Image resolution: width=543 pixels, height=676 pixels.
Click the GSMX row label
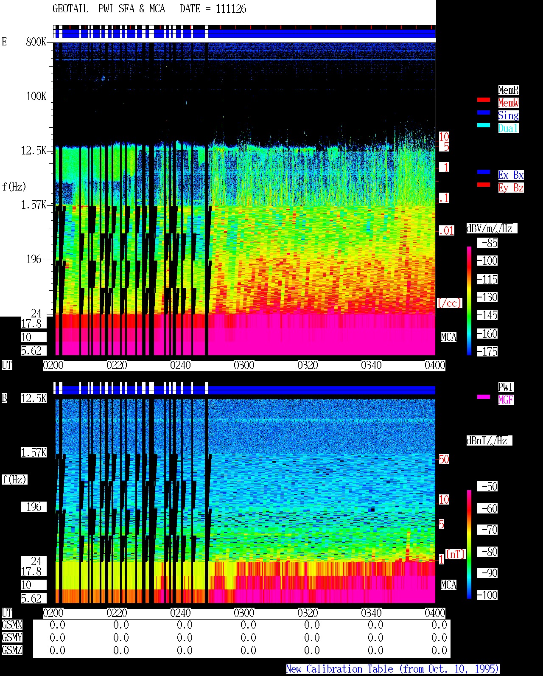(12, 625)
